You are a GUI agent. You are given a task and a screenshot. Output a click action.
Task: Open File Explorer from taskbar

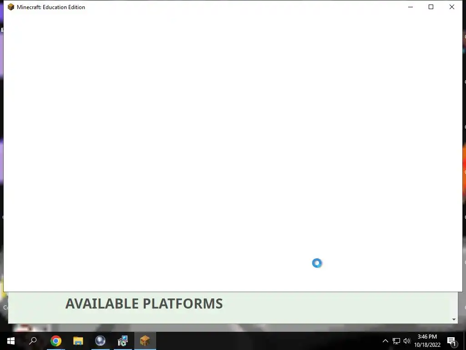[78, 341]
